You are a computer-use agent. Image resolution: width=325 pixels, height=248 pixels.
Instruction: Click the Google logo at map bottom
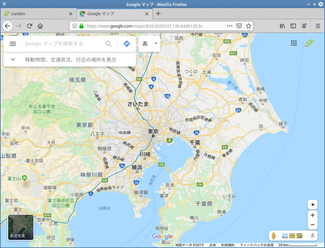[x=162, y=236]
